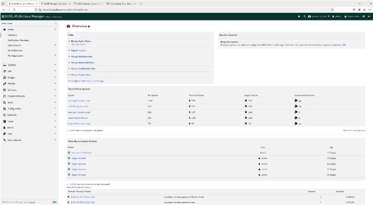This screenshot has width=373, height=205.
Task: Click the Software icon in sidebar
Action: pos(5,90)
